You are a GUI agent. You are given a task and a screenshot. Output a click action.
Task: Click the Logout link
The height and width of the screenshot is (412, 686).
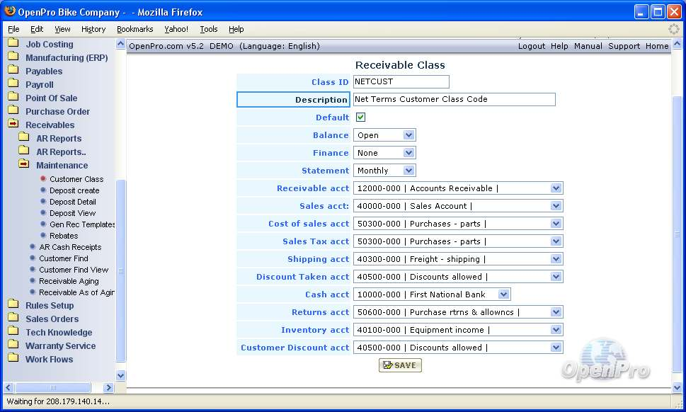tap(532, 46)
